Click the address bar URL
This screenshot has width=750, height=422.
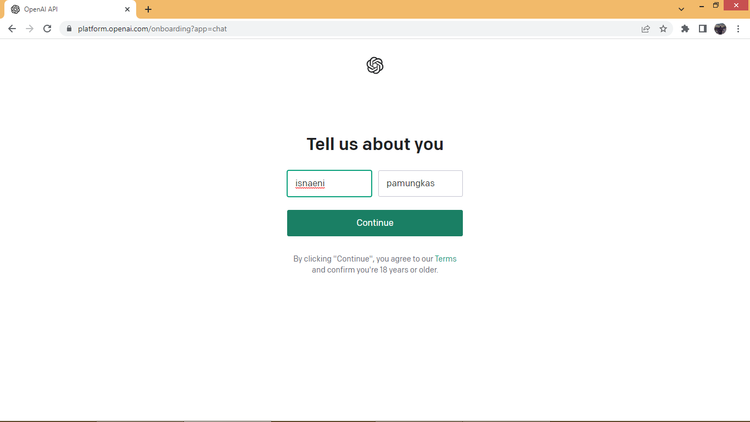pyautogui.click(x=152, y=29)
